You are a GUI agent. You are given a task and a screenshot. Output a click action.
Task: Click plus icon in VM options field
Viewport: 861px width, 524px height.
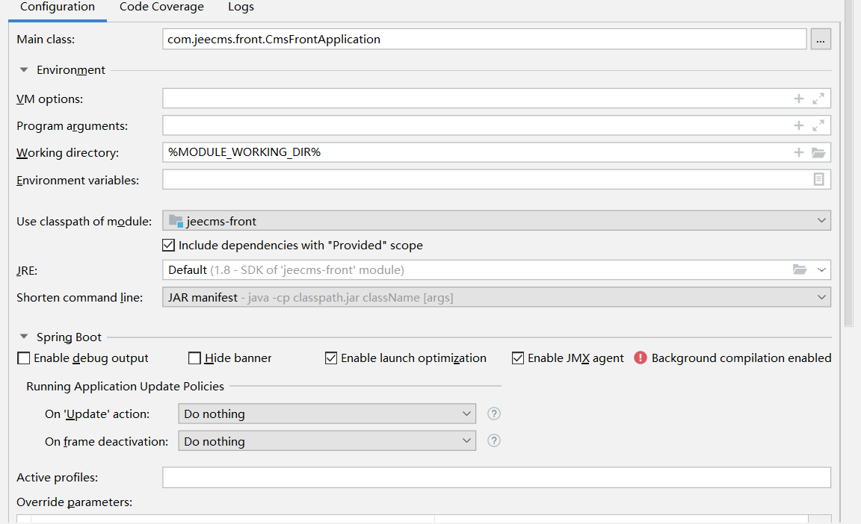(x=798, y=99)
